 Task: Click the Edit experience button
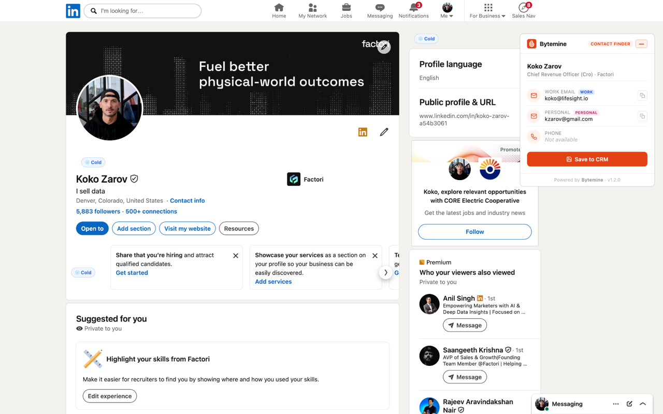tap(110, 396)
